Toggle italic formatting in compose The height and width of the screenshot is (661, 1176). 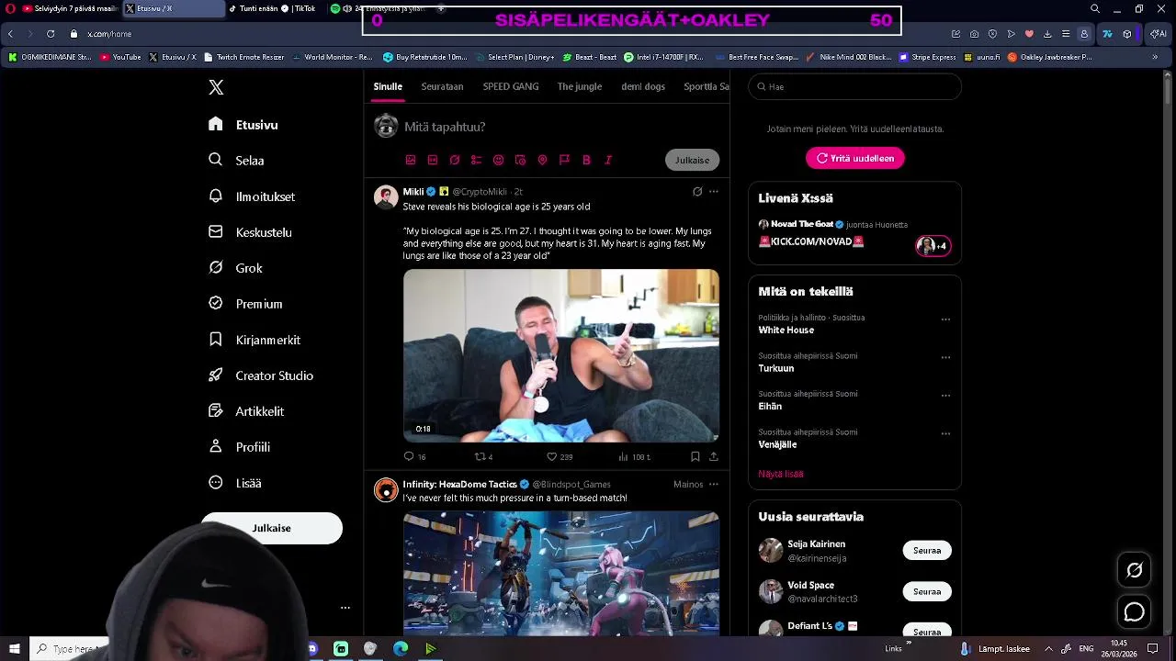coord(608,160)
